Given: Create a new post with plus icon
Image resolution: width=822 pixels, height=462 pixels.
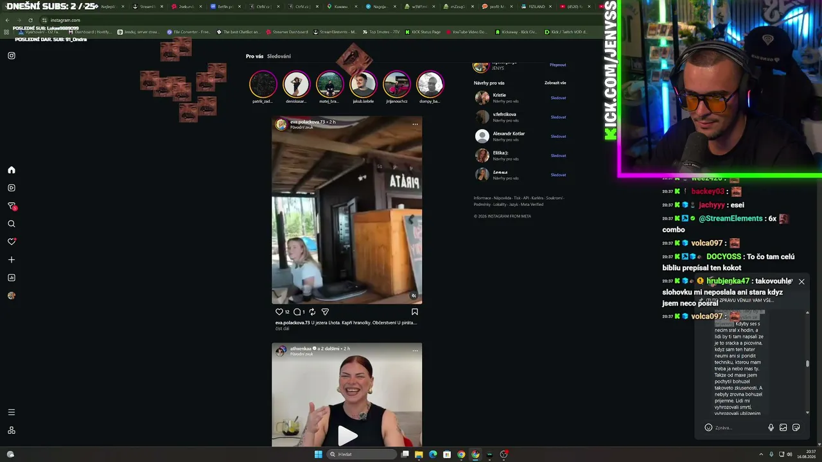Looking at the screenshot, I should (x=12, y=260).
